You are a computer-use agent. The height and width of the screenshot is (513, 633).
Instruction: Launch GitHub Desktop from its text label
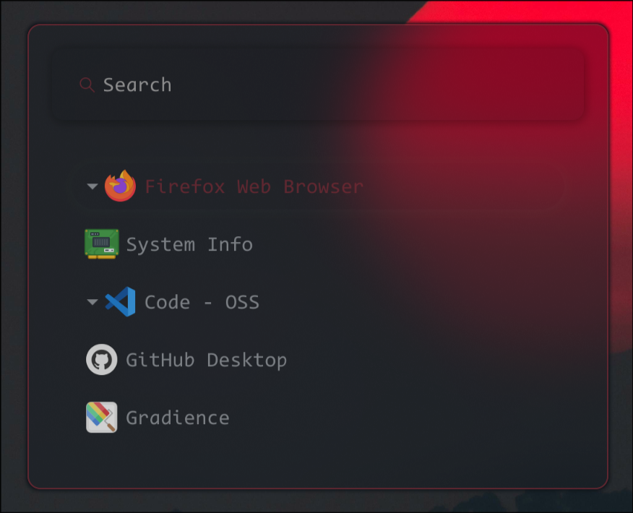[206, 360]
